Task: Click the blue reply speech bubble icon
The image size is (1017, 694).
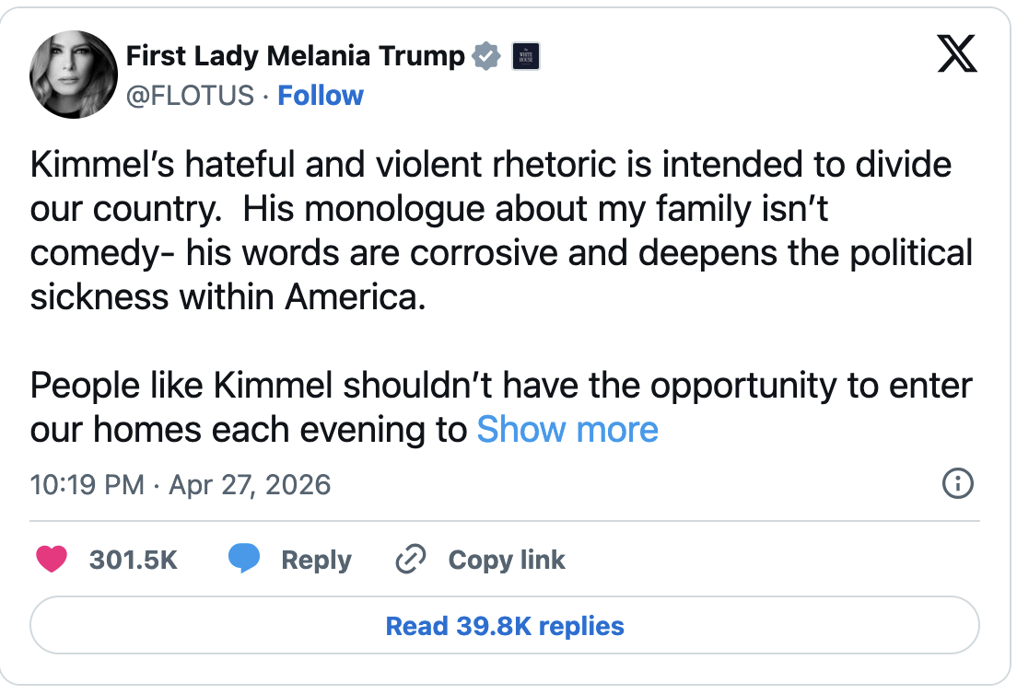Action: pyautogui.click(x=243, y=560)
